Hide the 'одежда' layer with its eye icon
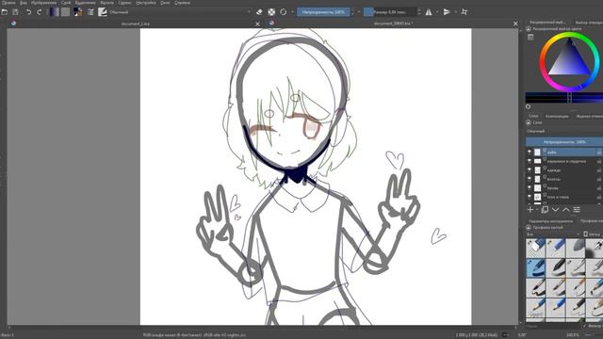 (530, 169)
